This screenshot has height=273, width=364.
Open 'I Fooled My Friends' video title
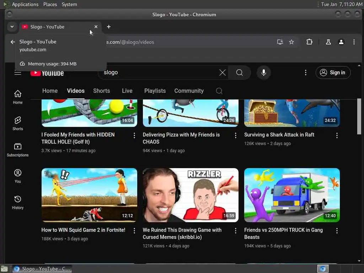[x=78, y=138]
